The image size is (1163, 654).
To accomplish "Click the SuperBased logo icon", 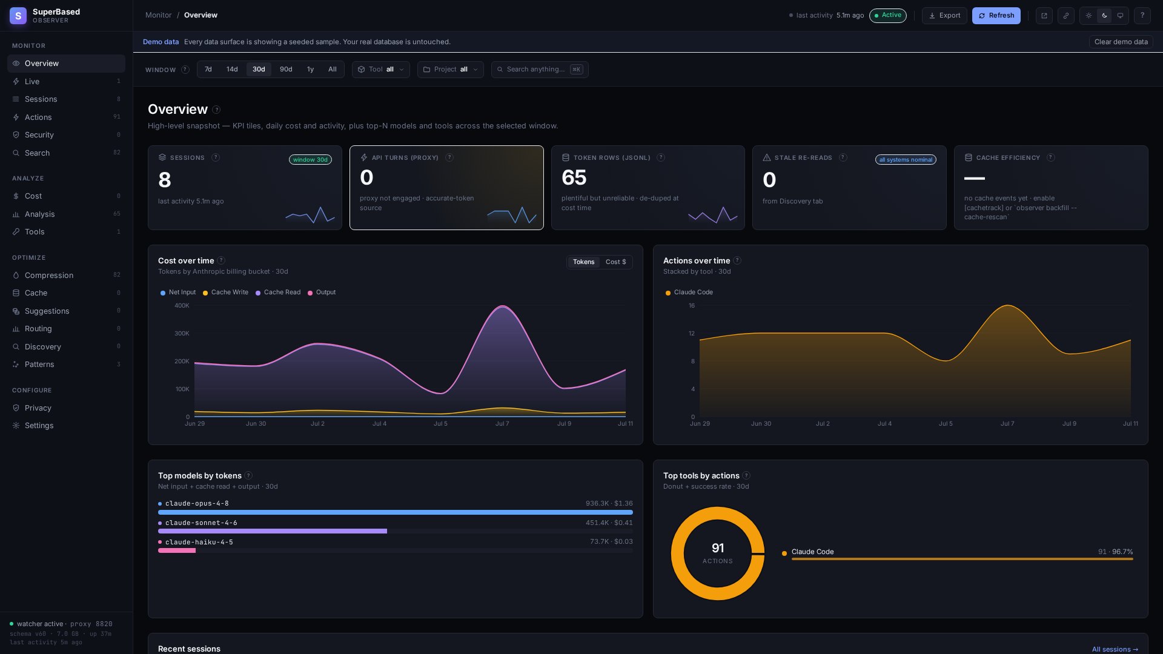I will (x=18, y=16).
